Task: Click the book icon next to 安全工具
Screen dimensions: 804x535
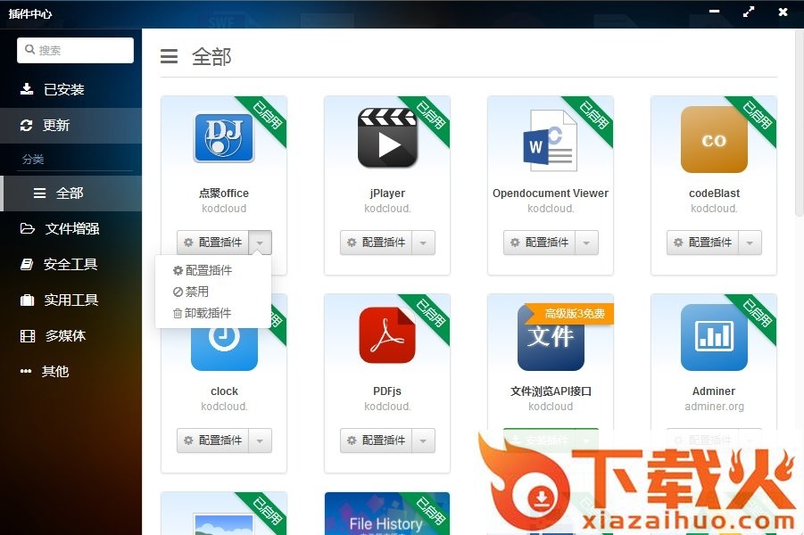Action: (27, 265)
